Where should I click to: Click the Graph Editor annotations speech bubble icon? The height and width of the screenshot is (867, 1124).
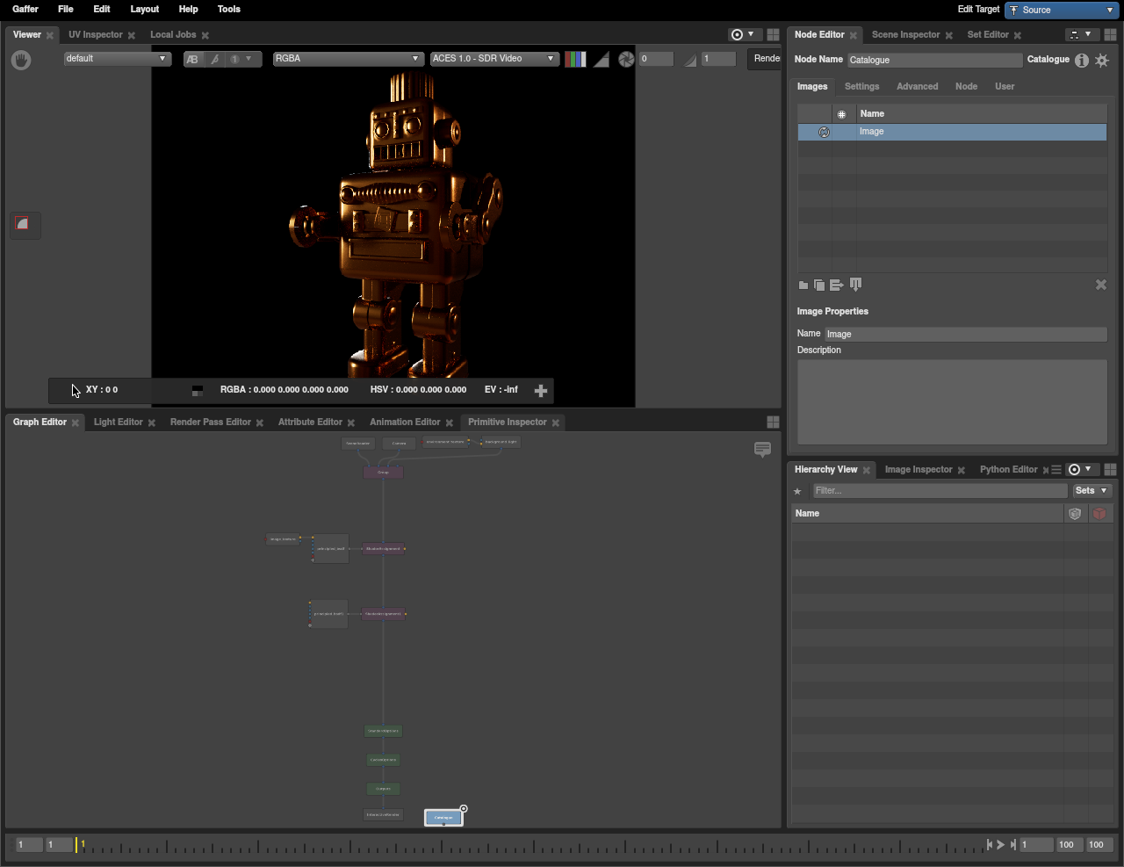(x=762, y=449)
